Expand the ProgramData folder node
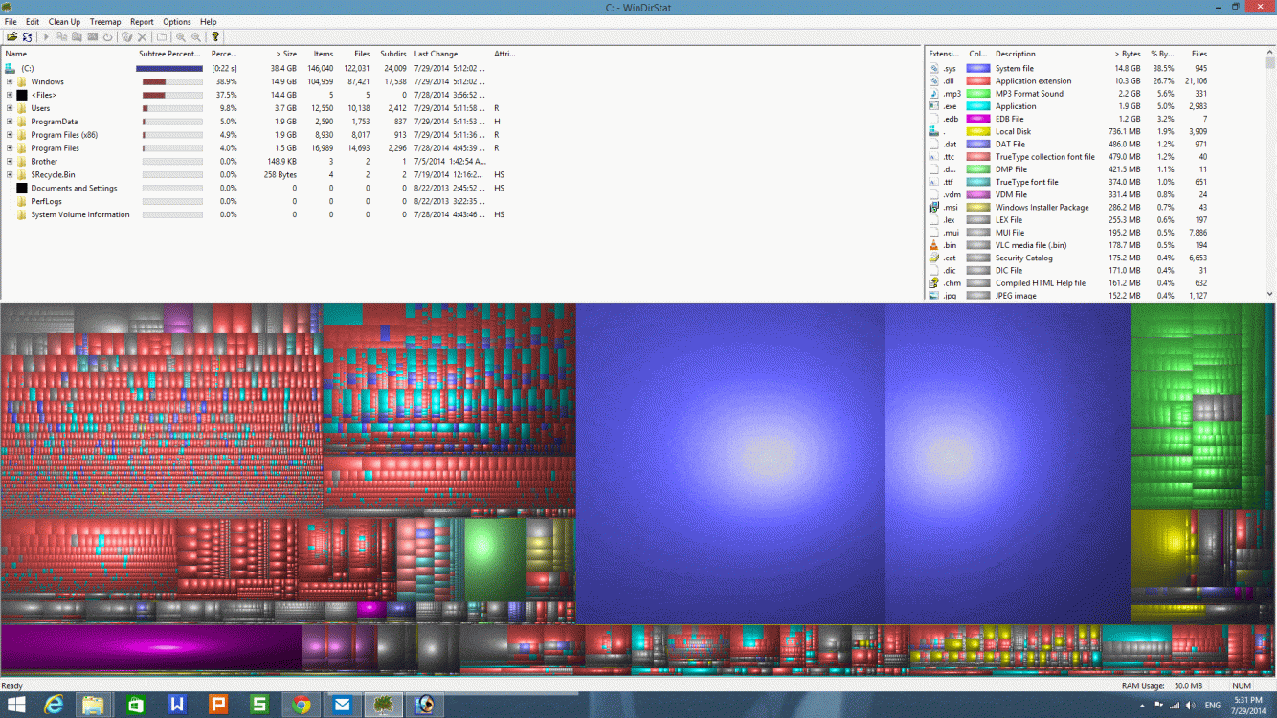The height and width of the screenshot is (718, 1277). (x=10, y=122)
